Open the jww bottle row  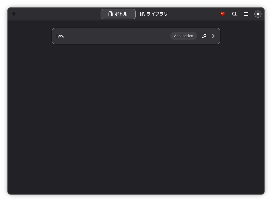point(117,36)
